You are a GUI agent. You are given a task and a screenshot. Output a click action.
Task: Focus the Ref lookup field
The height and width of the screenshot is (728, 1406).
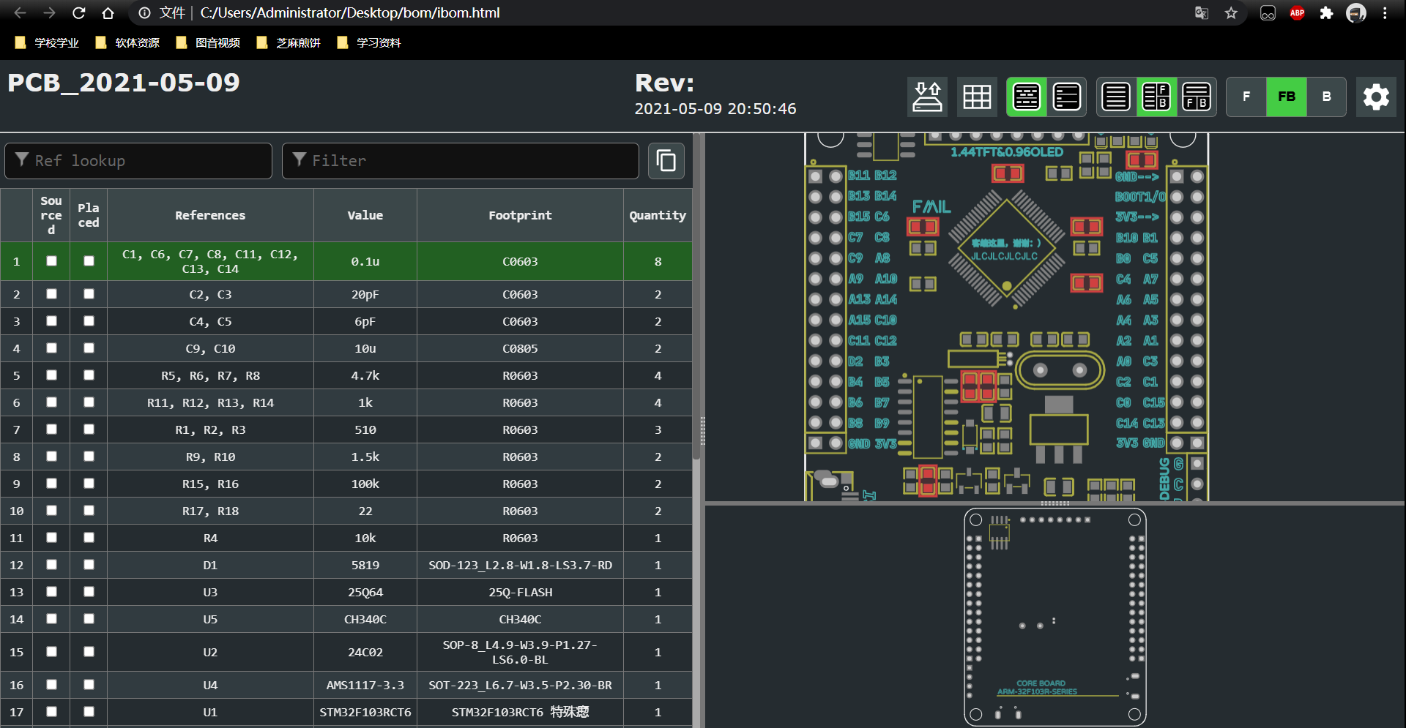(x=138, y=161)
